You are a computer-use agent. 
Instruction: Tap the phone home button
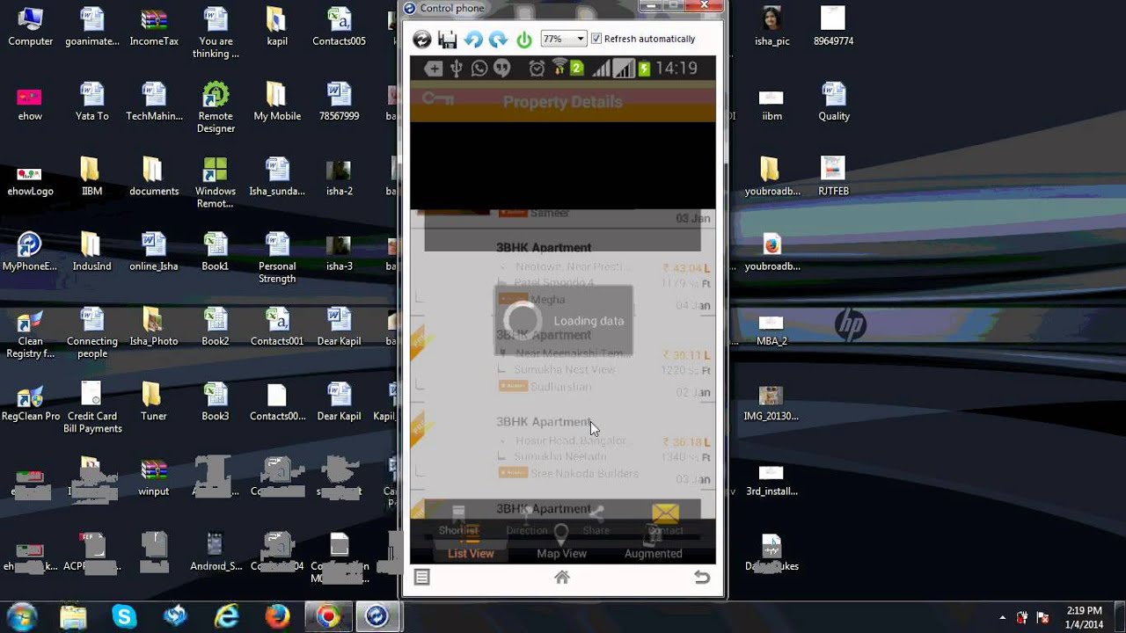click(x=562, y=577)
